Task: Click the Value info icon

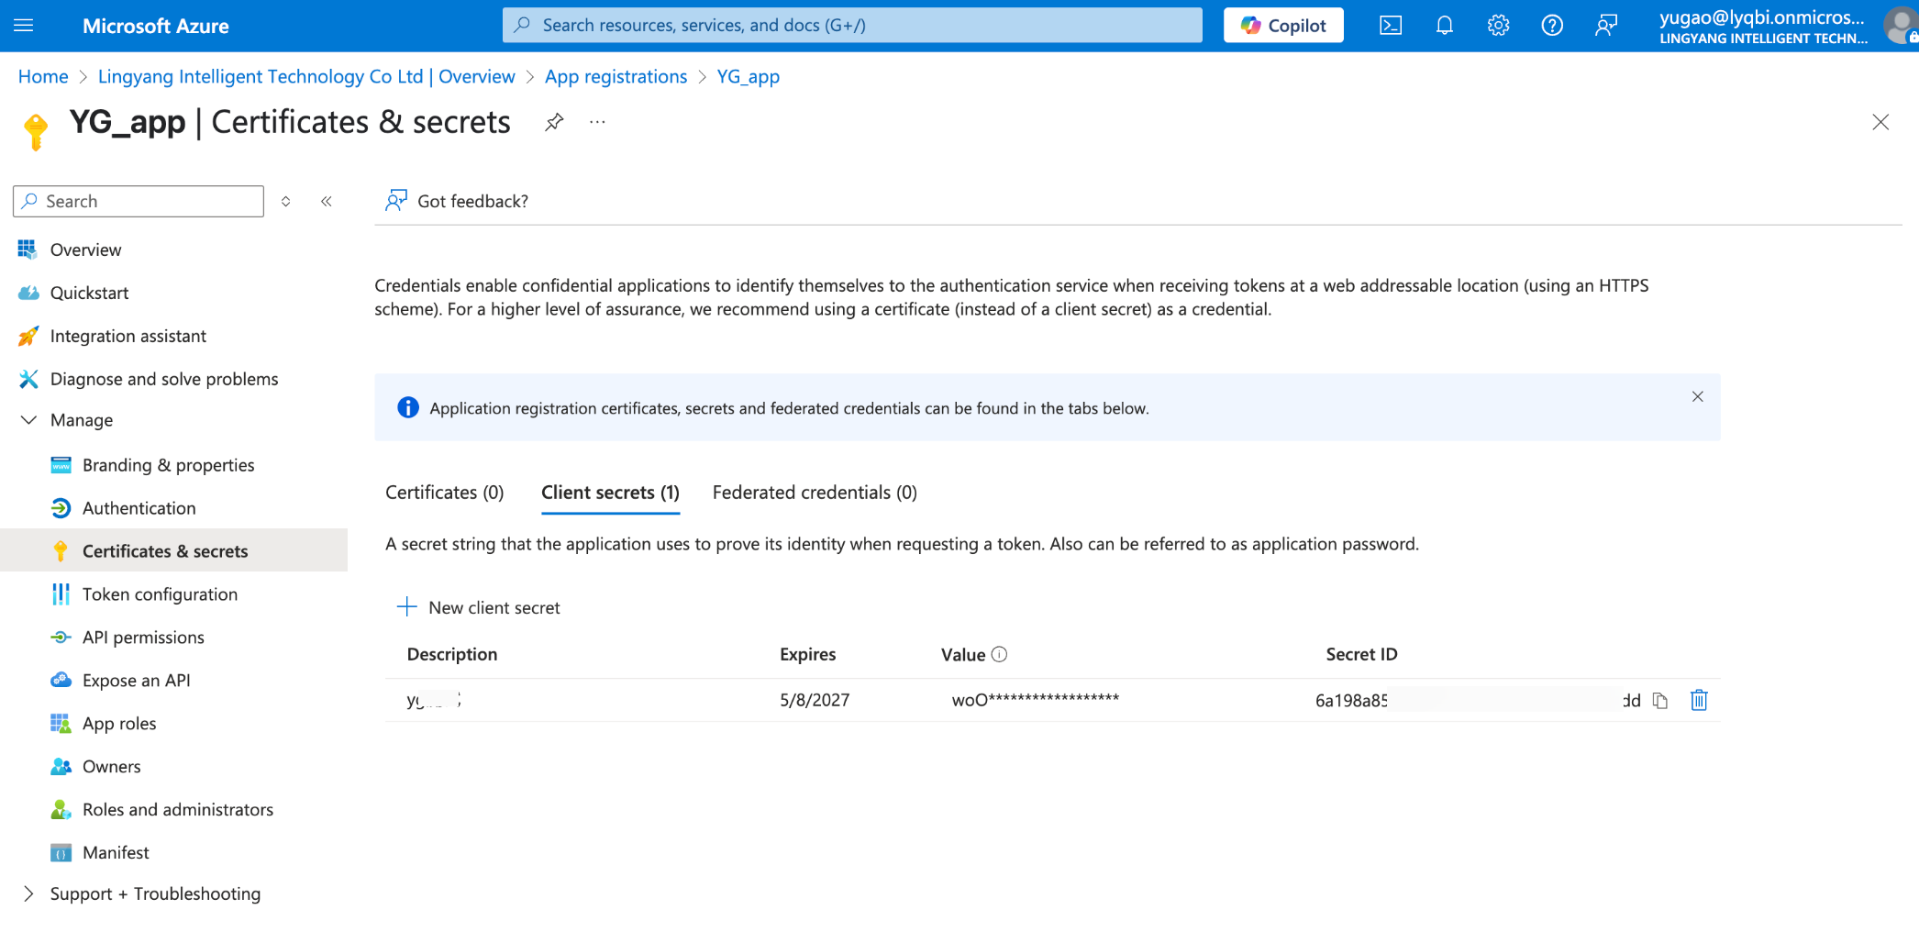Action: 1000,654
